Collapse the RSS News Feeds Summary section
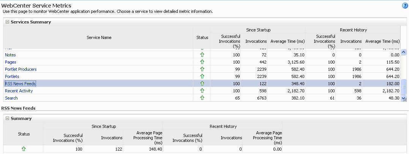The width and height of the screenshot is (409, 154). (7, 118)
